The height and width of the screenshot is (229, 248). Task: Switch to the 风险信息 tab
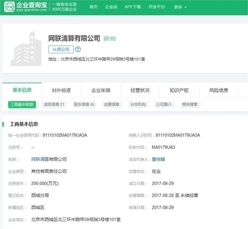pyautogui.click(x=219, y=90)
